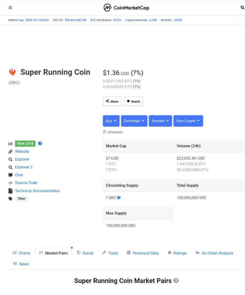
Task: Click Circulating Supply info icon
Action: (119, 197)
